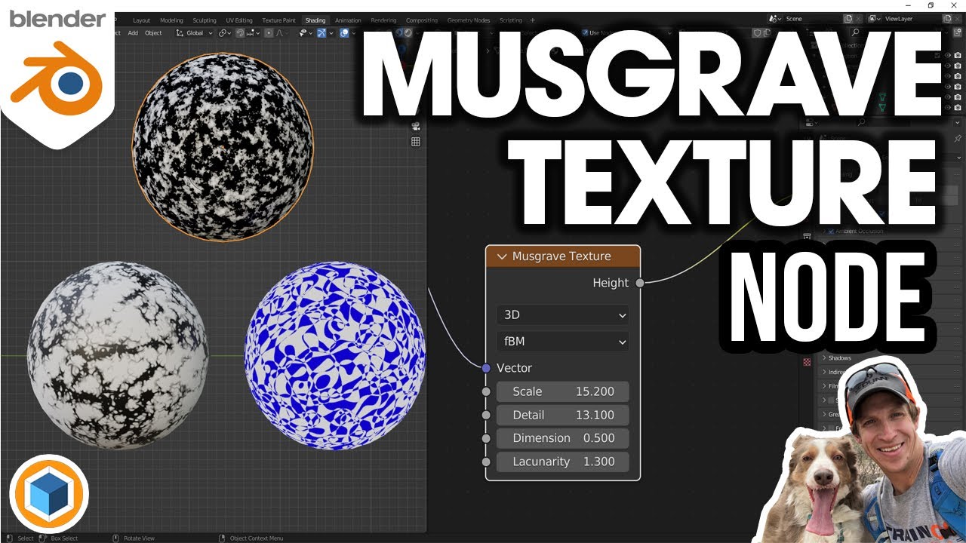Collapse the Musgrave Texture node
Screen dimensions: 966x543
501,256
